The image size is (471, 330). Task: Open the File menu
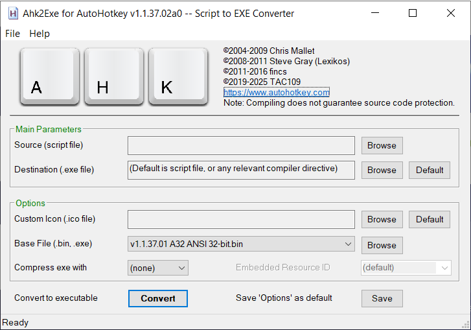(x=12, y=34)
